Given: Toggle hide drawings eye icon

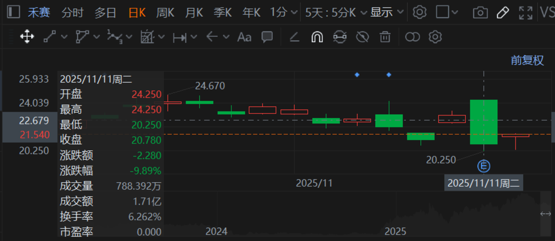Looking at the screenshot, I should click(x=362, y=37).
